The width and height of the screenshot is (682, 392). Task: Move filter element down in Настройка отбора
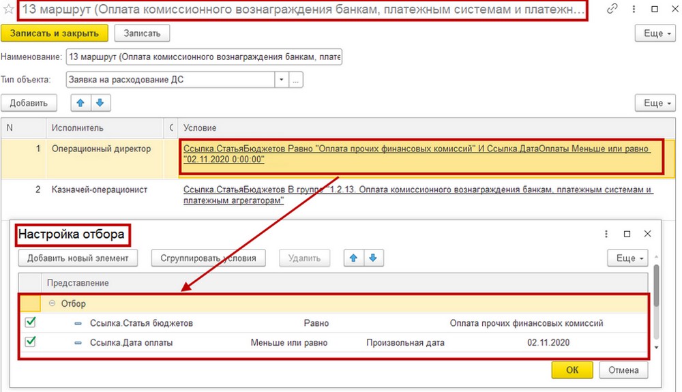[x=373, y=258]
